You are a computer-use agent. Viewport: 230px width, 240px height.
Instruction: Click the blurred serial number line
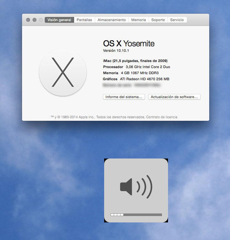[x=132, y=85]
